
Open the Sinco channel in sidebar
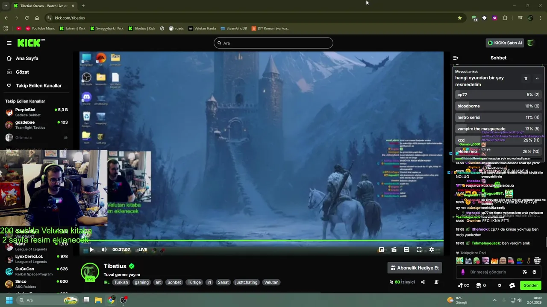tap(37, 284)
